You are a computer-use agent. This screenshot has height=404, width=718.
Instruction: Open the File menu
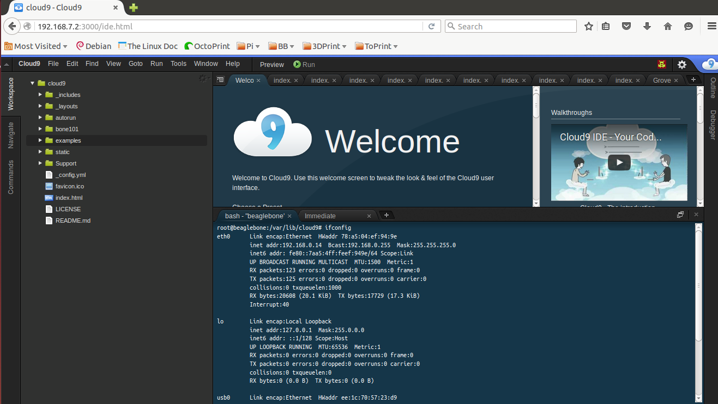tap(53, 64)
